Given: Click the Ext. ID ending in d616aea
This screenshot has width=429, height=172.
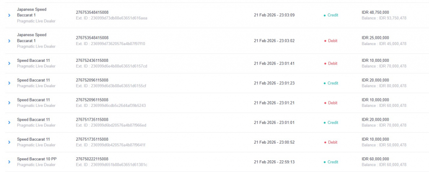Looking at the screenshot, I should [x=111, y=18].
